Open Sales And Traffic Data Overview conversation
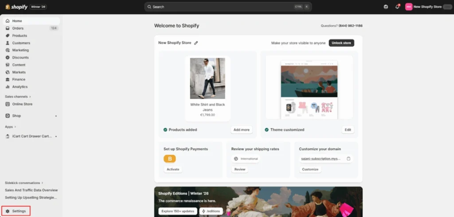The image size is (454, 217). point(31,190)
